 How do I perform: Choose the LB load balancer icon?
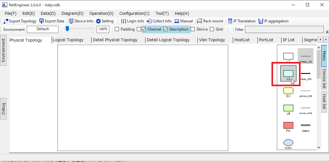point(288,108)
